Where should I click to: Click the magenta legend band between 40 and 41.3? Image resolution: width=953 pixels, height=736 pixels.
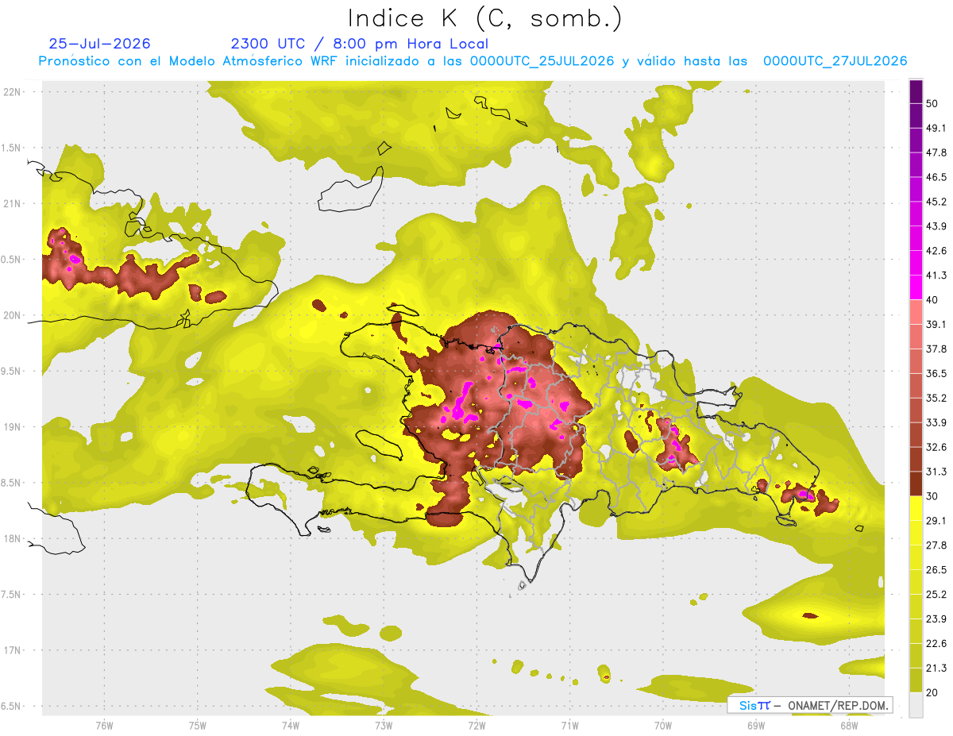pos(916,287)
